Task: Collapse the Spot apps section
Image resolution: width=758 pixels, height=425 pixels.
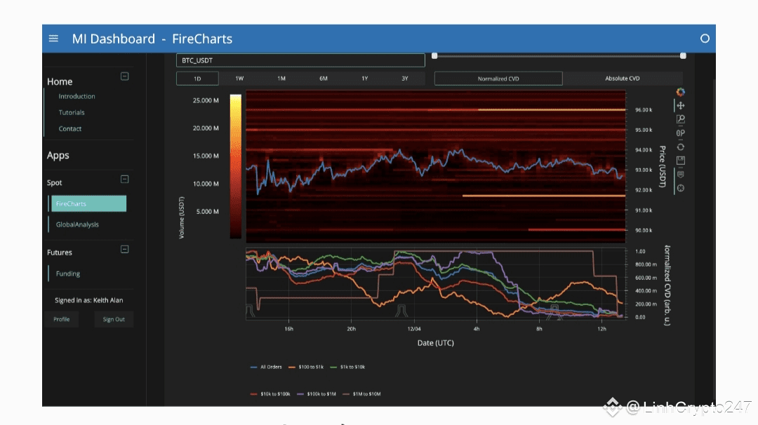Action: click(x=125, y=179)
